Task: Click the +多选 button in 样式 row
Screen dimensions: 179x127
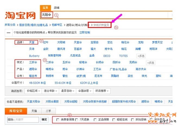Action: tap(151, 63)
